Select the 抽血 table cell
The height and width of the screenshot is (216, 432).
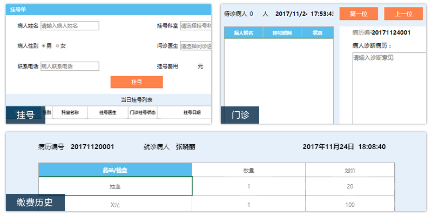point(115,186)
